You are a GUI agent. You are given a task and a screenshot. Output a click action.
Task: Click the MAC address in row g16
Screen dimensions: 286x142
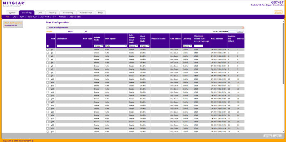[218, 99]
